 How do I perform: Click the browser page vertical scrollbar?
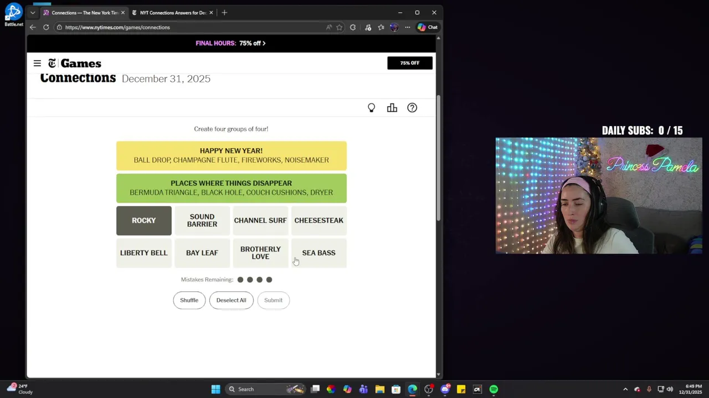point(439,158)
